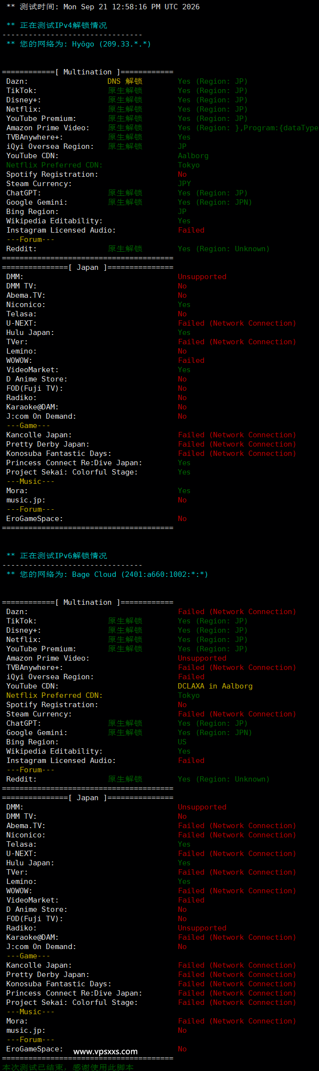Click IPv4 YouTube CDN value "Aalborg"
This screenshot has height=1071, width=319.
click(193, 156)
